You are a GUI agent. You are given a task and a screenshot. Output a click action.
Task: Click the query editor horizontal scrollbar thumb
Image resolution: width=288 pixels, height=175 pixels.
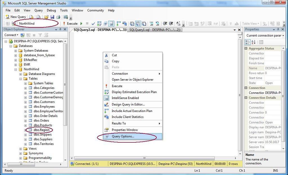click(x=144, y=158)
